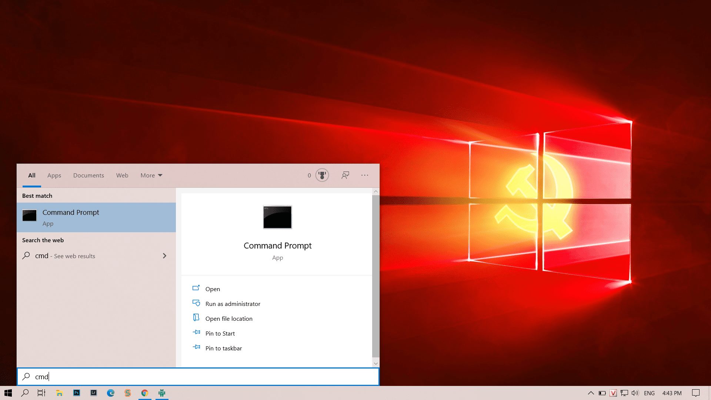Click the Show desktop sliver at taskbar end
This screenshot has height=400, width=711.
(x=709, y=393)
